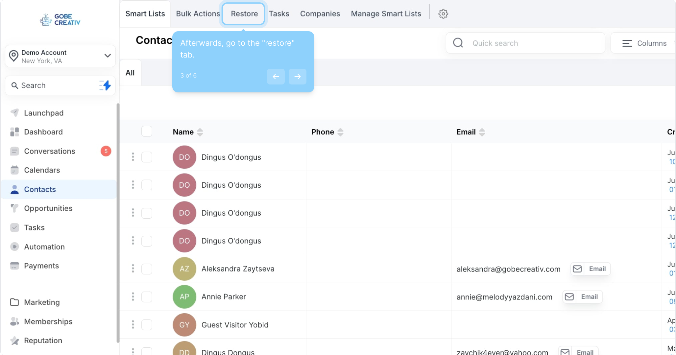676x355 pixels.
Task: Go to Conversations in the sidebar
Action: [x=49, y=151]
